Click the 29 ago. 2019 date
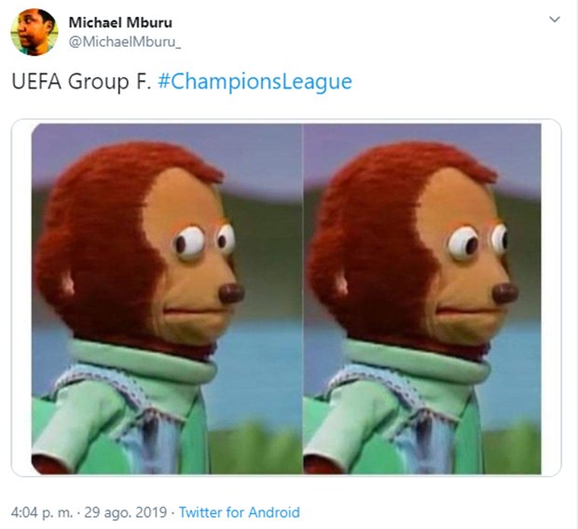The width and height of the screenshot is (578, 529). [125, 513]
